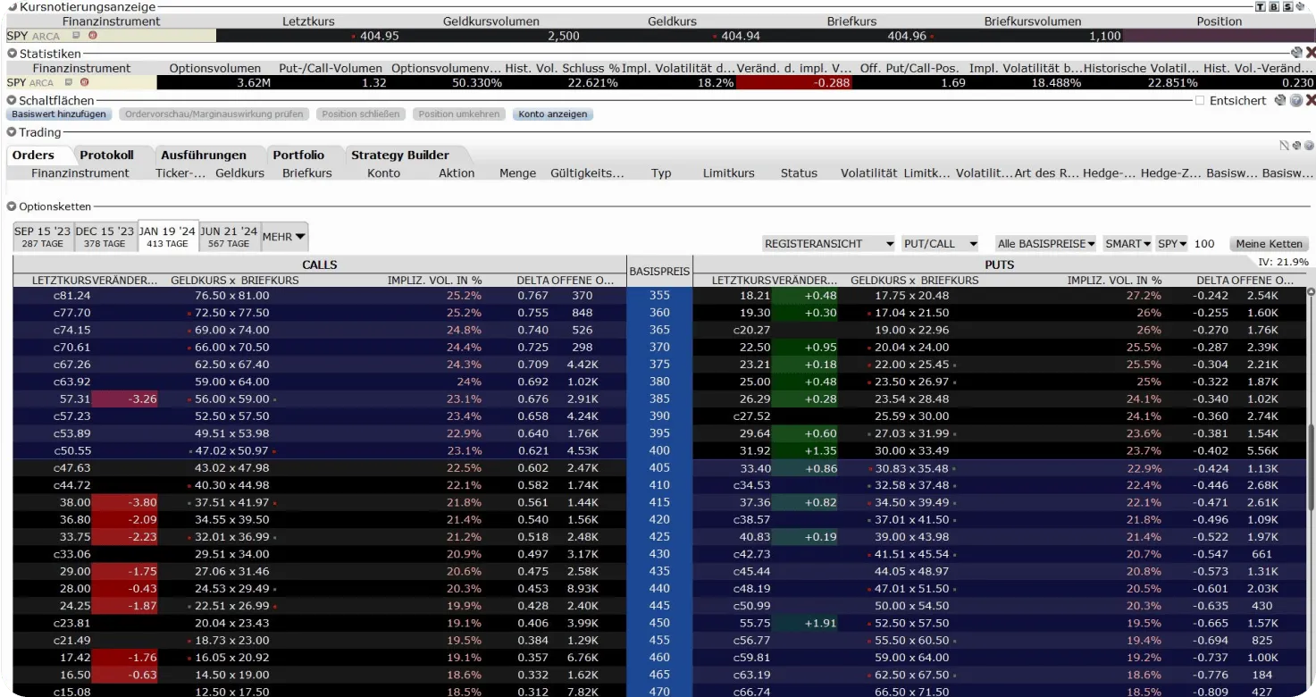Collapse the Kursnotierungsanzeige section

(12, 6)
